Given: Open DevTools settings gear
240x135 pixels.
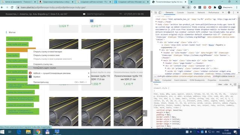Looking at the screenshot, I should pyautogui.click(x=229, y=12).
